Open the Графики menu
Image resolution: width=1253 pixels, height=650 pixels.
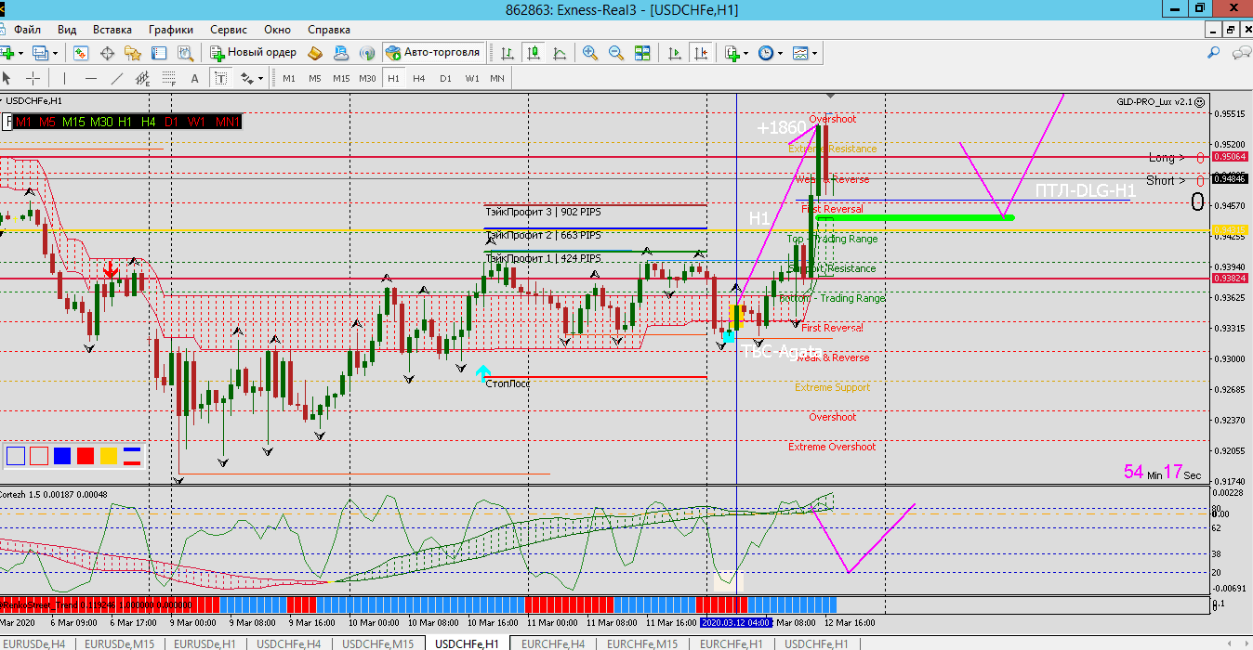pos(171,30)
